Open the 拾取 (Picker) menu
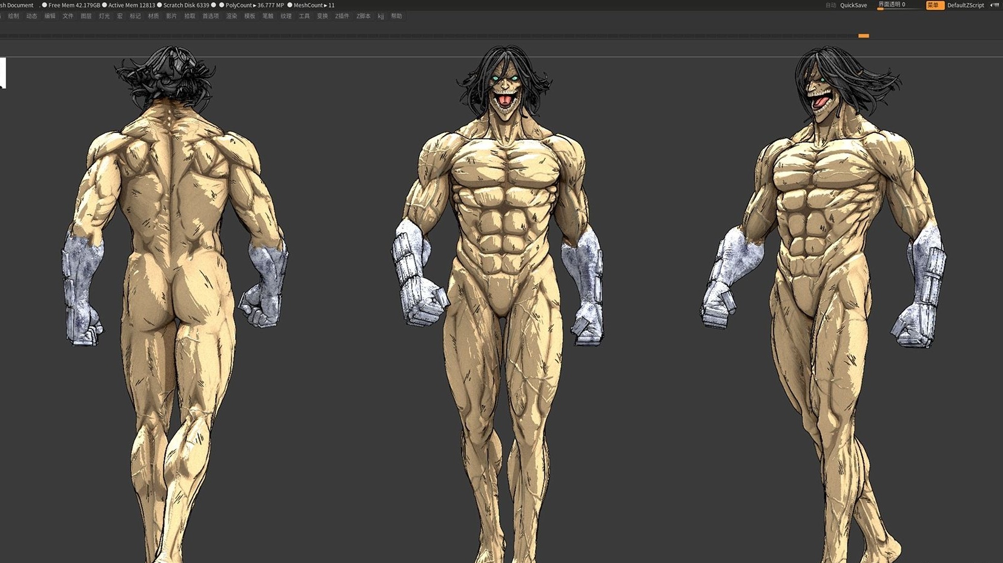This screenshot has width=1003, height=563. tap(190, 16)
